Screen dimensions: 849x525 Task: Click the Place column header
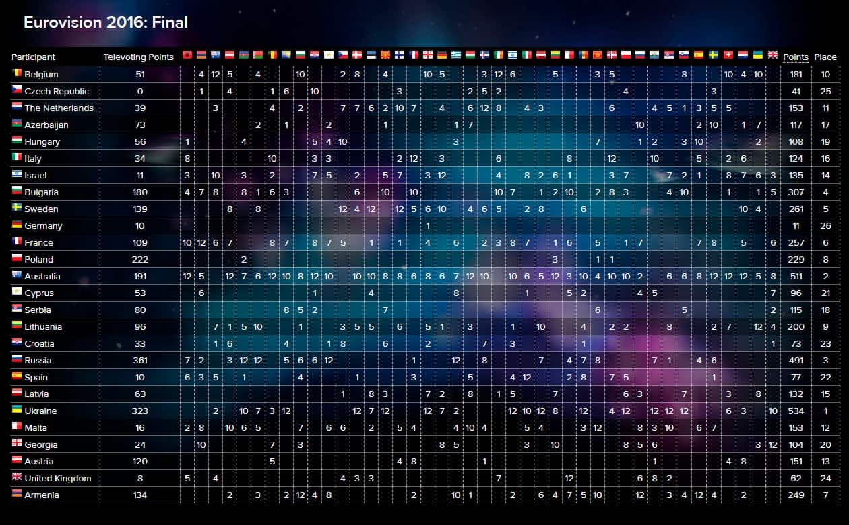tap(826, 57)
